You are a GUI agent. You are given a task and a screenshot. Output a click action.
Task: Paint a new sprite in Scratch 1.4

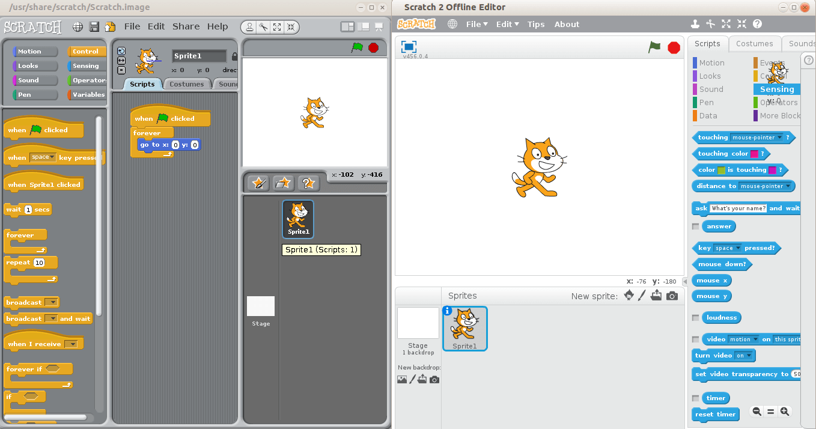click(x=258, y=183)
